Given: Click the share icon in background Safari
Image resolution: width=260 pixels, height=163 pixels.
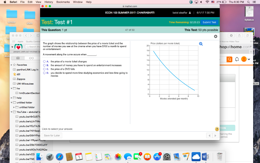Looking at the screenshot, I should (x=239, y=35).
